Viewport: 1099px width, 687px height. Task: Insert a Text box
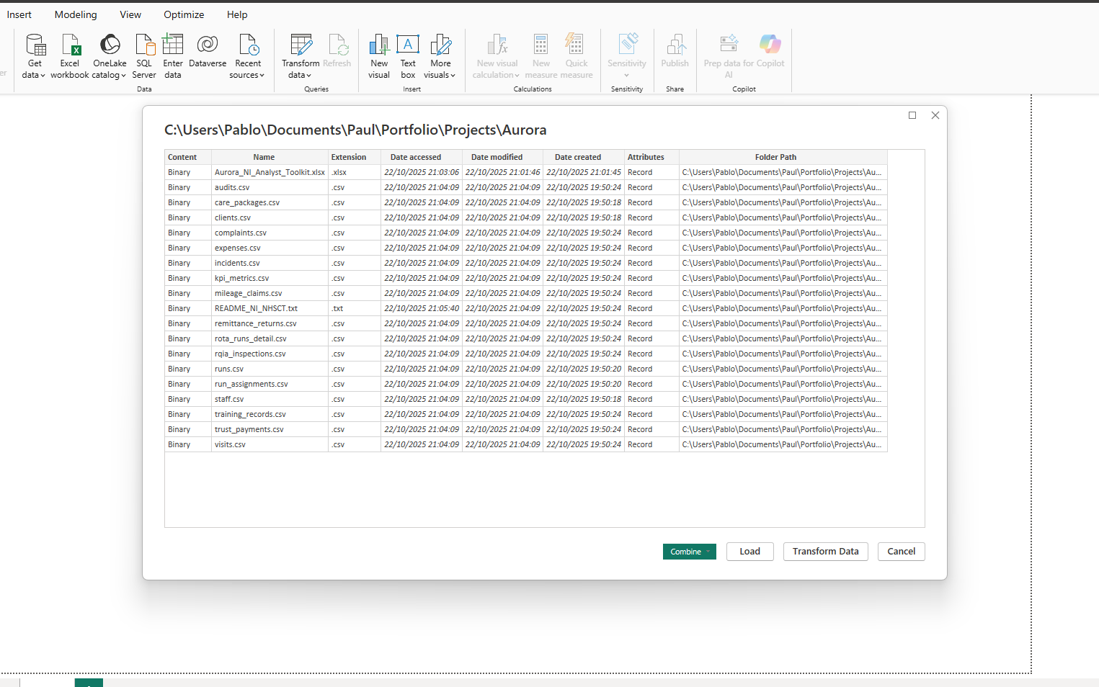pyautogui.click(x=408, y=54)
